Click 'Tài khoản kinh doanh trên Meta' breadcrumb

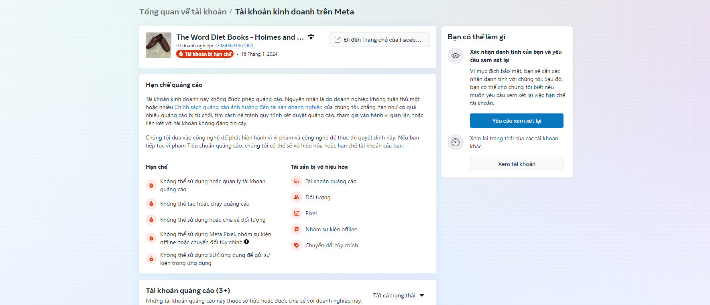point(295,12)
